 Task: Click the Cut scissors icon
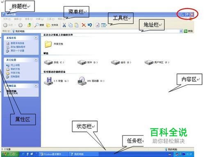tap(64, 25)
